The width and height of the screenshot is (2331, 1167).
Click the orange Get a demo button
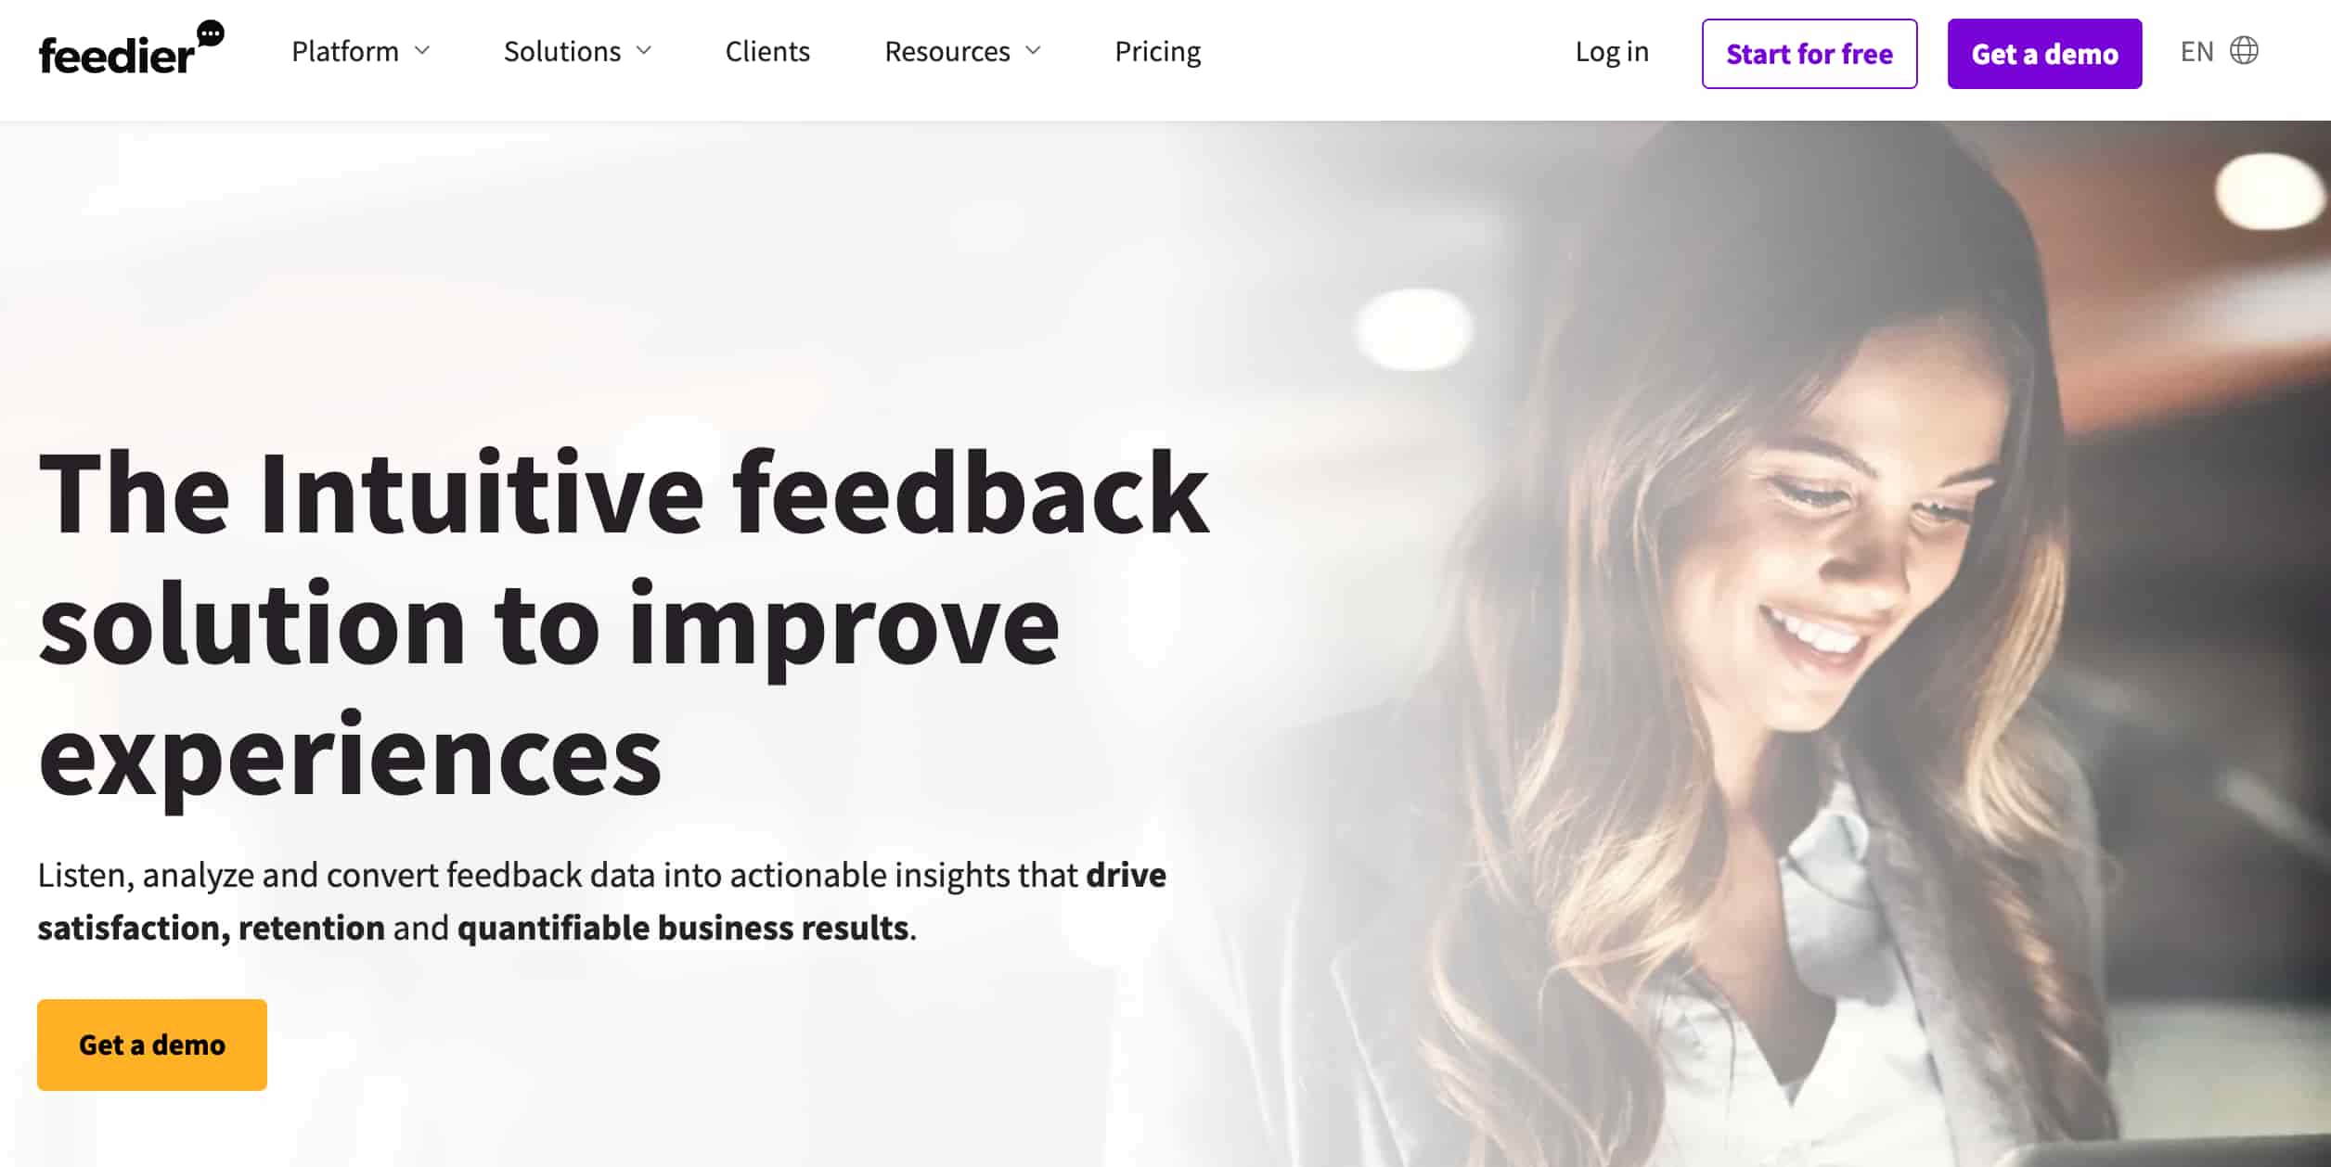tap(152, 1045)
